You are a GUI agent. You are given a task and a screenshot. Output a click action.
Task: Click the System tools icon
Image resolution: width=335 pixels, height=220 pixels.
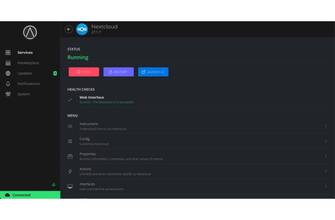8,94
